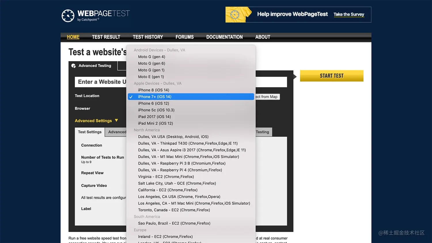Choose Moto G (gen 6) option
Image resolution: width=432 pixels, height=243 pixels.
[x=191, y=63]
